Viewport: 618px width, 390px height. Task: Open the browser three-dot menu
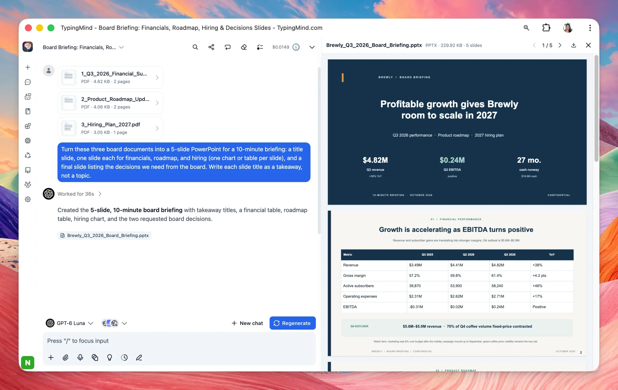[590, 28]
